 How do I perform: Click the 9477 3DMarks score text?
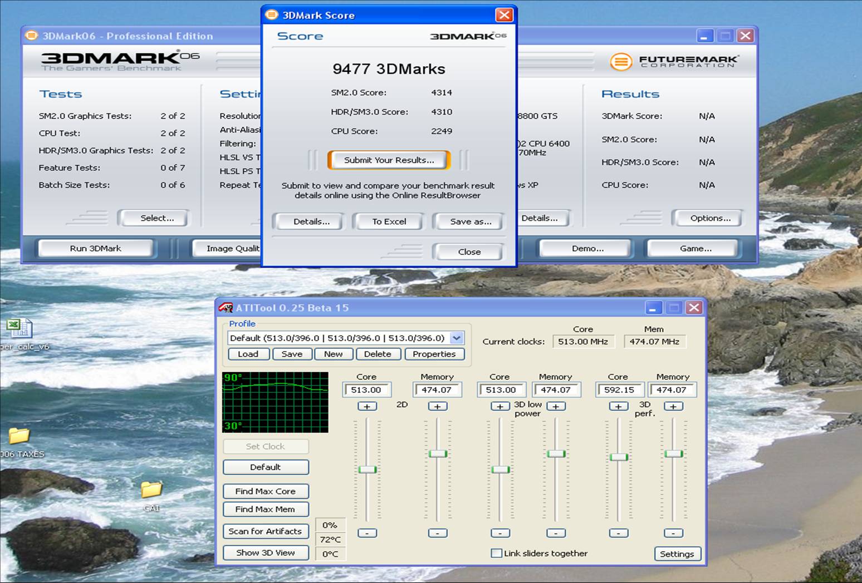point(389,69)
